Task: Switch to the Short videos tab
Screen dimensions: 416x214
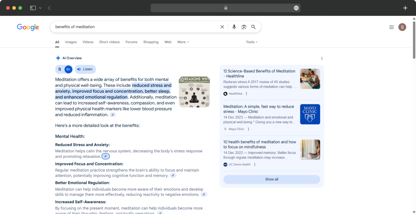Action: click(109, 42)
